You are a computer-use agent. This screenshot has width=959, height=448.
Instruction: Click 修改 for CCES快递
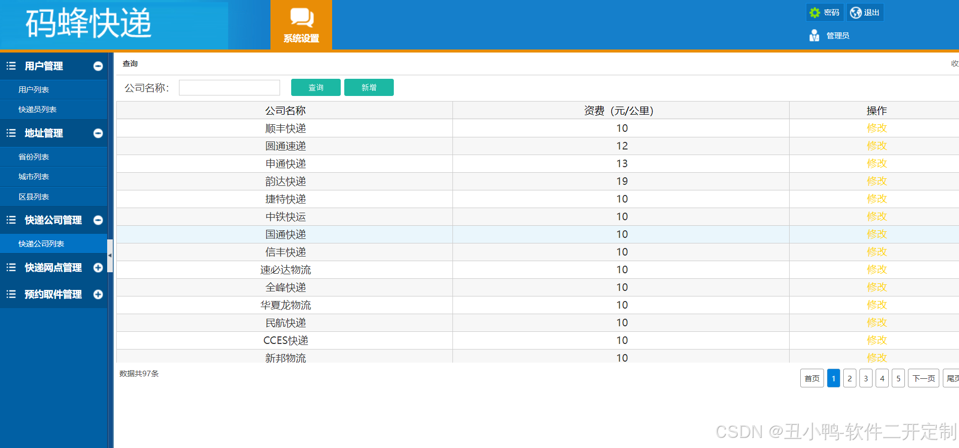(x=877, y=340)
